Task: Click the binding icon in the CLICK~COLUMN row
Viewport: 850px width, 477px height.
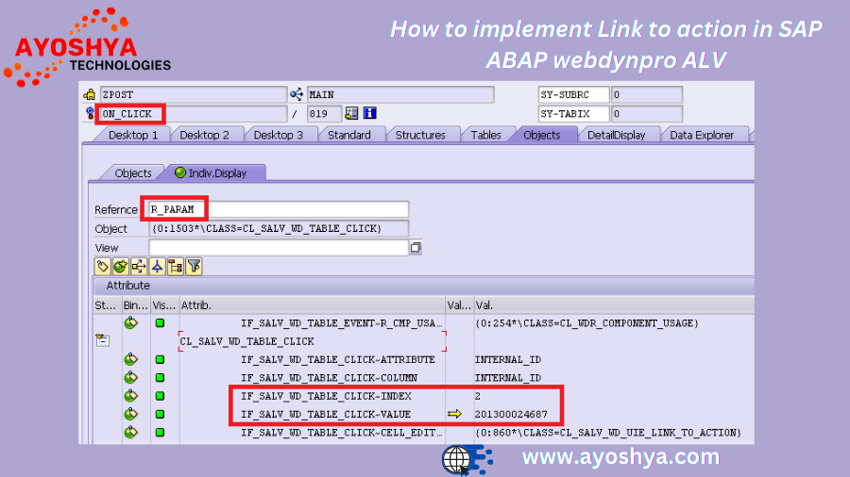Action: pos(130,377)
